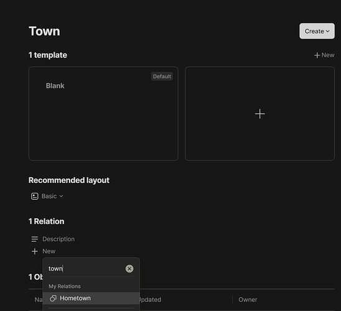This screenshot has width=341, height=311.
Task: Open the Basic recommended layout dropdown
Action: 47,197
